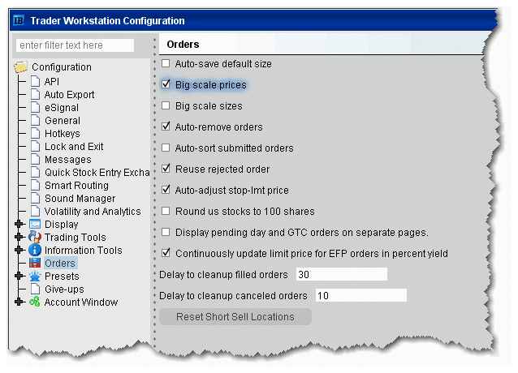
Task: Check Round us stocks to 100 shares
Action: coord(166,211)
